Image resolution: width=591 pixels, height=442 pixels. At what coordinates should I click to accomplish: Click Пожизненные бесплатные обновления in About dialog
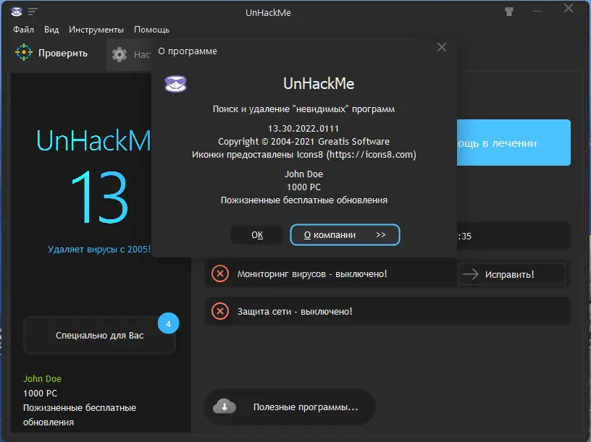(303, 200)
